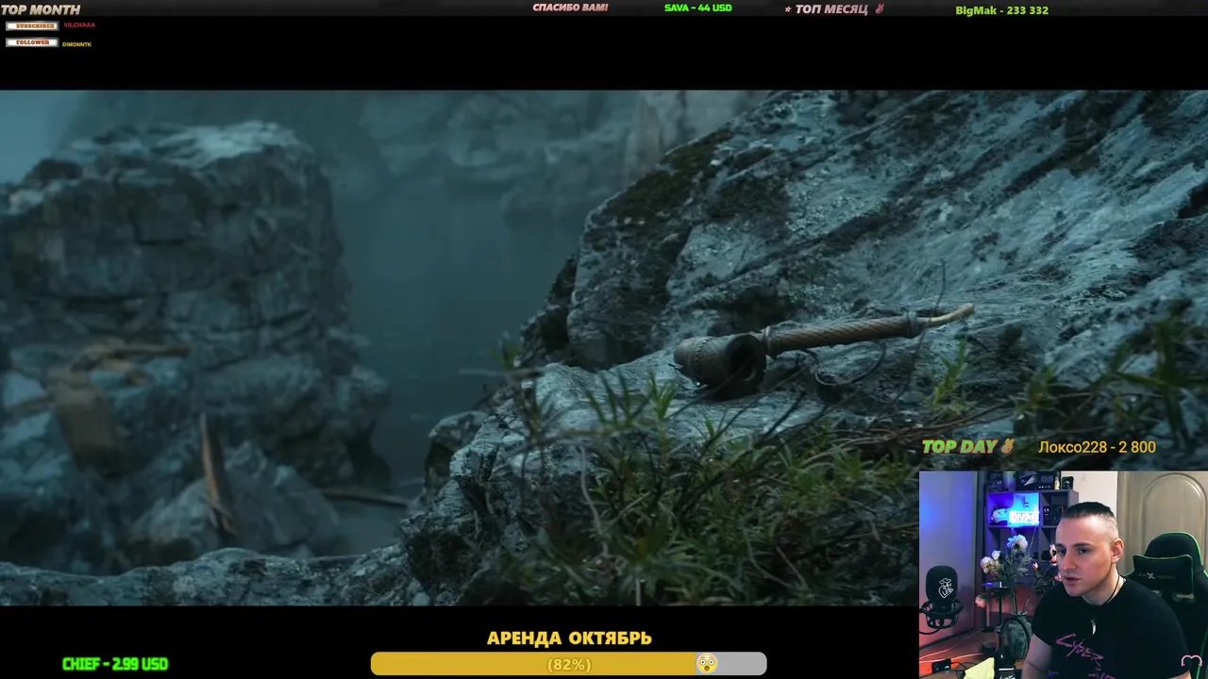Click the FOLLOWER badge
This screenshot has width=1208, height=679.
[32, 42]
